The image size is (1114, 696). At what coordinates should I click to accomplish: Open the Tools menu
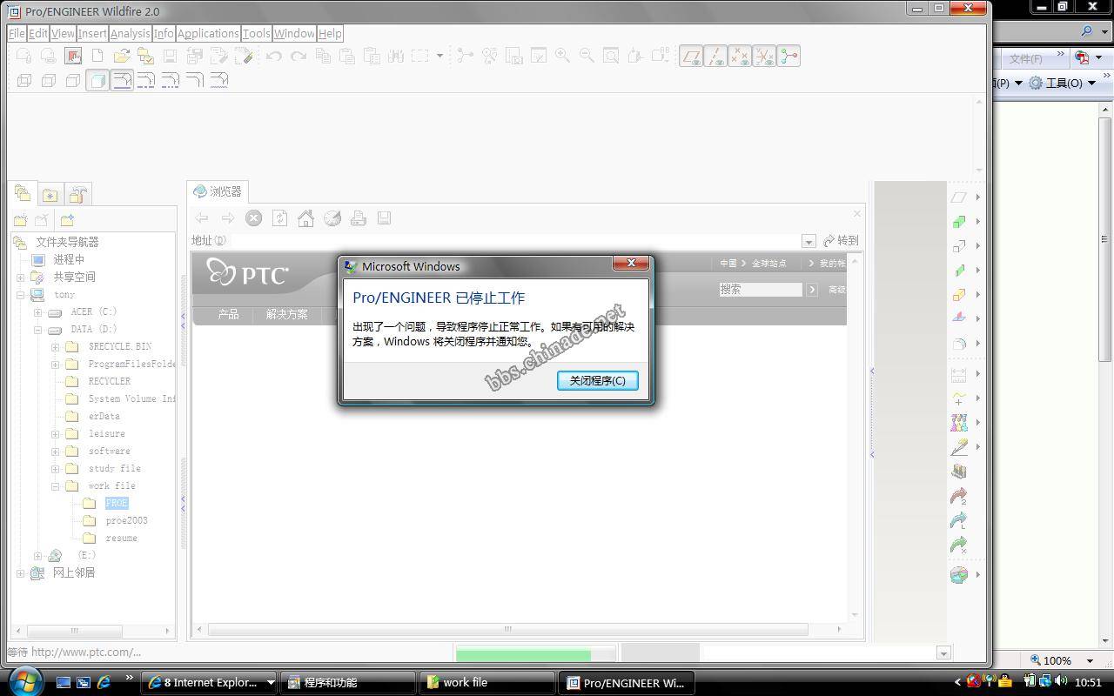256,33
